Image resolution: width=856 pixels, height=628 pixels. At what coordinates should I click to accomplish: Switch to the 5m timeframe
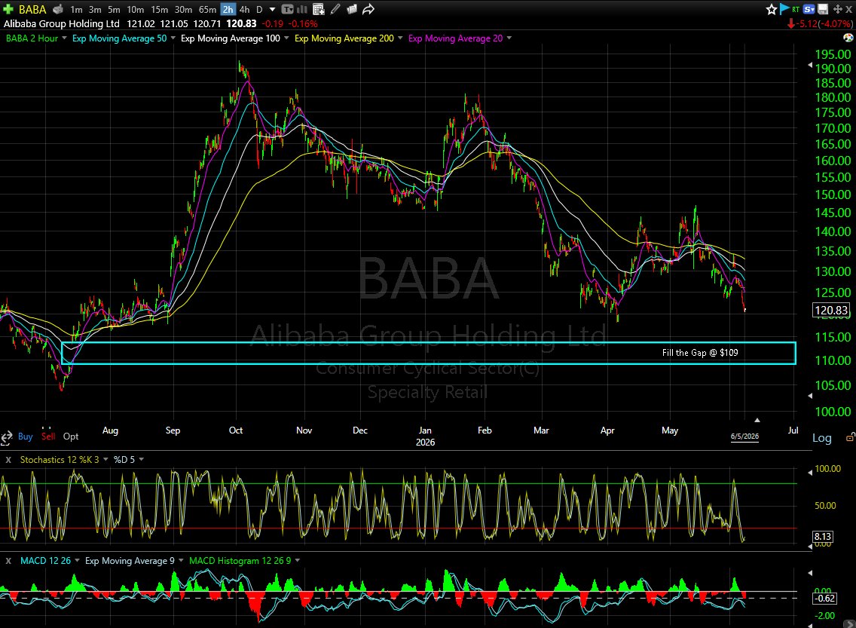click(114, 9)
